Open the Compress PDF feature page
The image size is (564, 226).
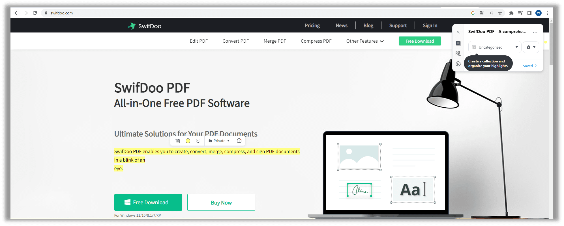pyautogui.click(x=316, y=41)
